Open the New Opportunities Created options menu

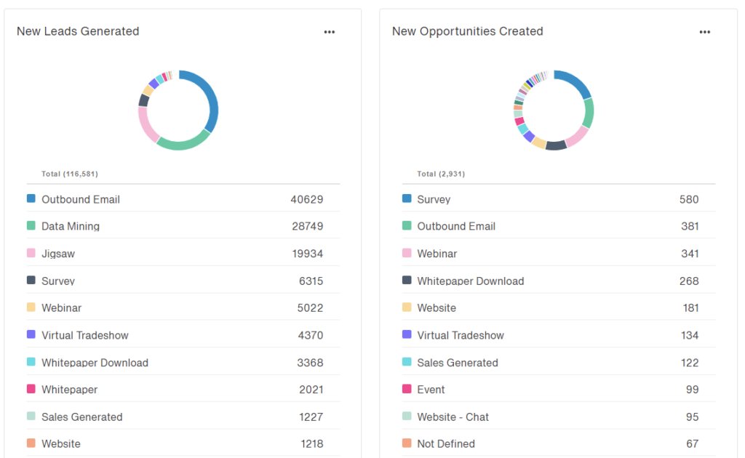704,32
